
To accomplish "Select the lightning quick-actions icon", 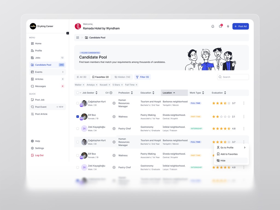I will [x=228, y=26].
